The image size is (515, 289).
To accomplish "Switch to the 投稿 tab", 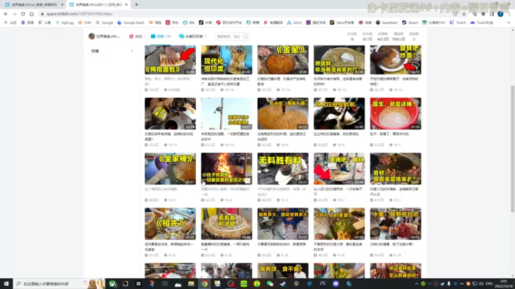I will pos(160,37).
